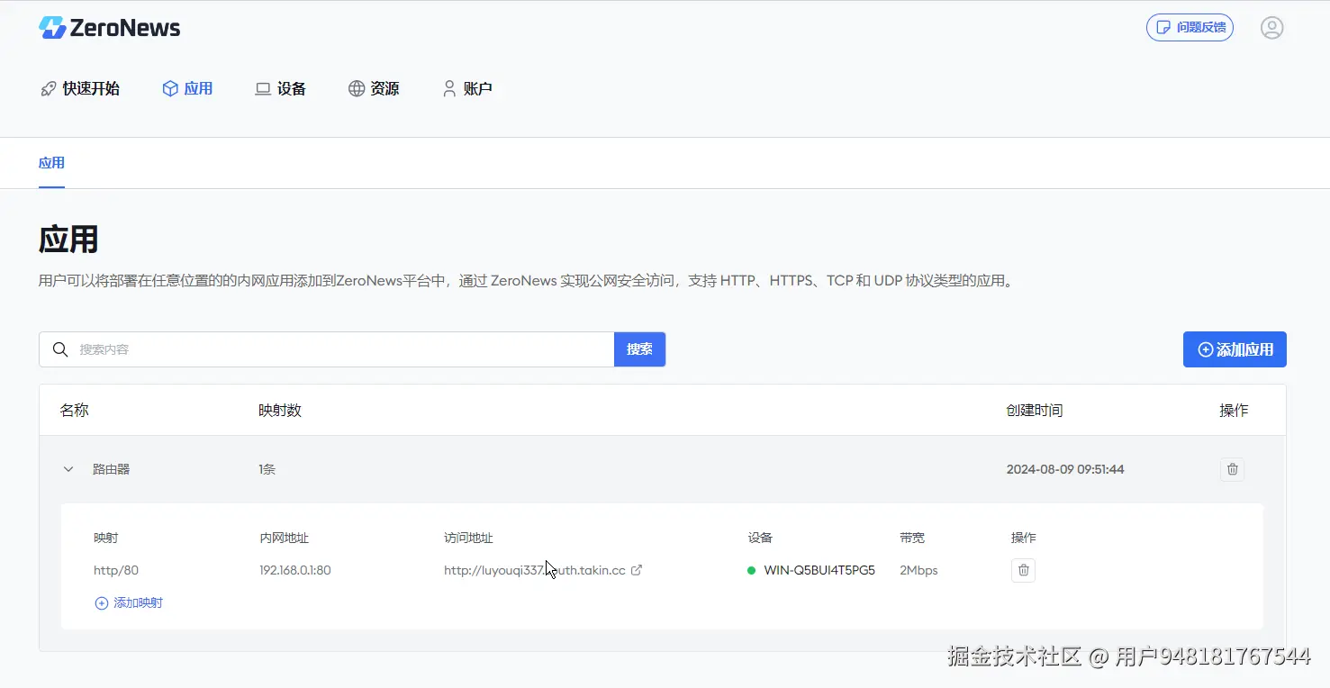Viewport: 1330px width, 688px height.
Task: Switch to the 应用 sub-tab
Action: (x=51, y=163)
